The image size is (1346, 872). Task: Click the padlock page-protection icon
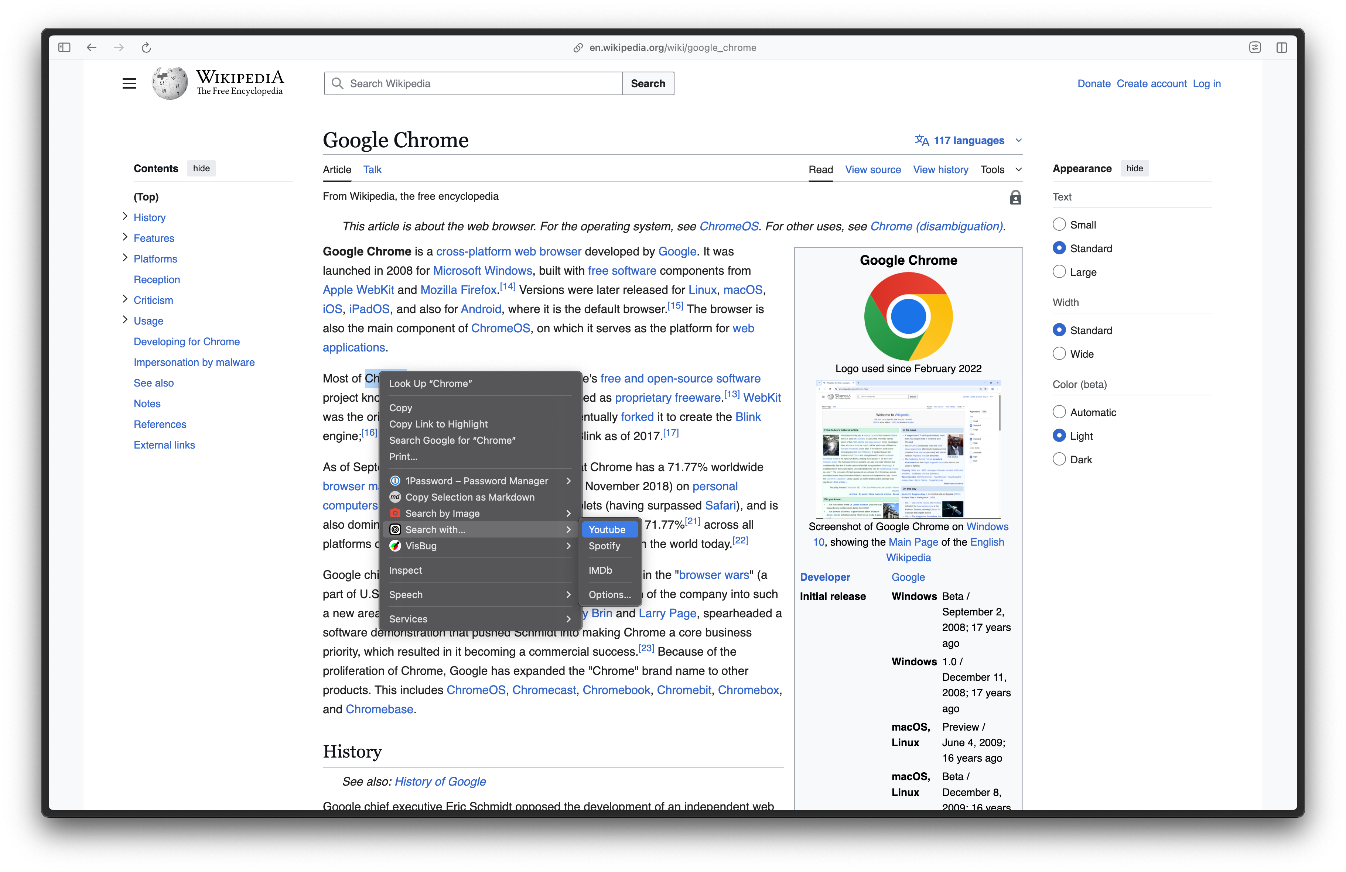[1016, 197]
